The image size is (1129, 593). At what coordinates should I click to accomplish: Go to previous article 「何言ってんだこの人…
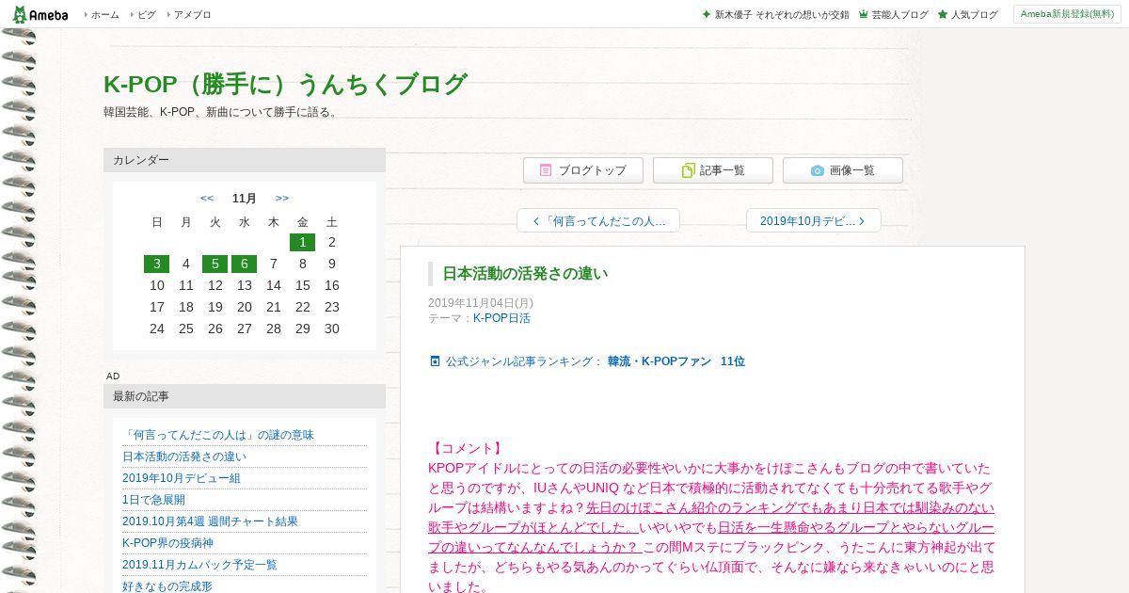click(598, 221)
